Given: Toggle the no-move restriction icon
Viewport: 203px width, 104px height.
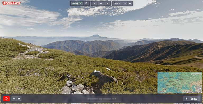Looking at the screenshot, I should coord(125,3).
